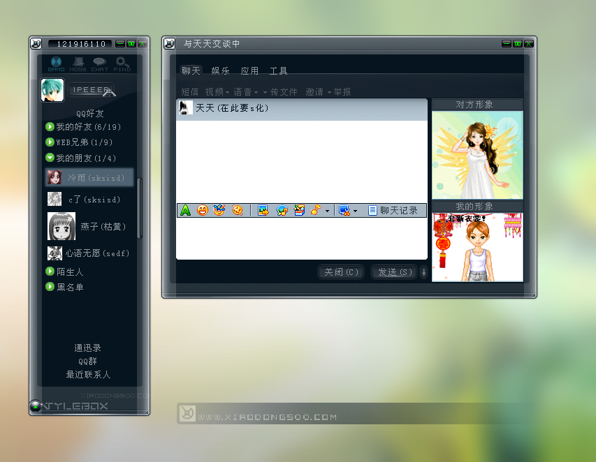
Task: Collapse the 我的朋友 (1/4) group
Action: pyautogui.click(x=50, y=157)
